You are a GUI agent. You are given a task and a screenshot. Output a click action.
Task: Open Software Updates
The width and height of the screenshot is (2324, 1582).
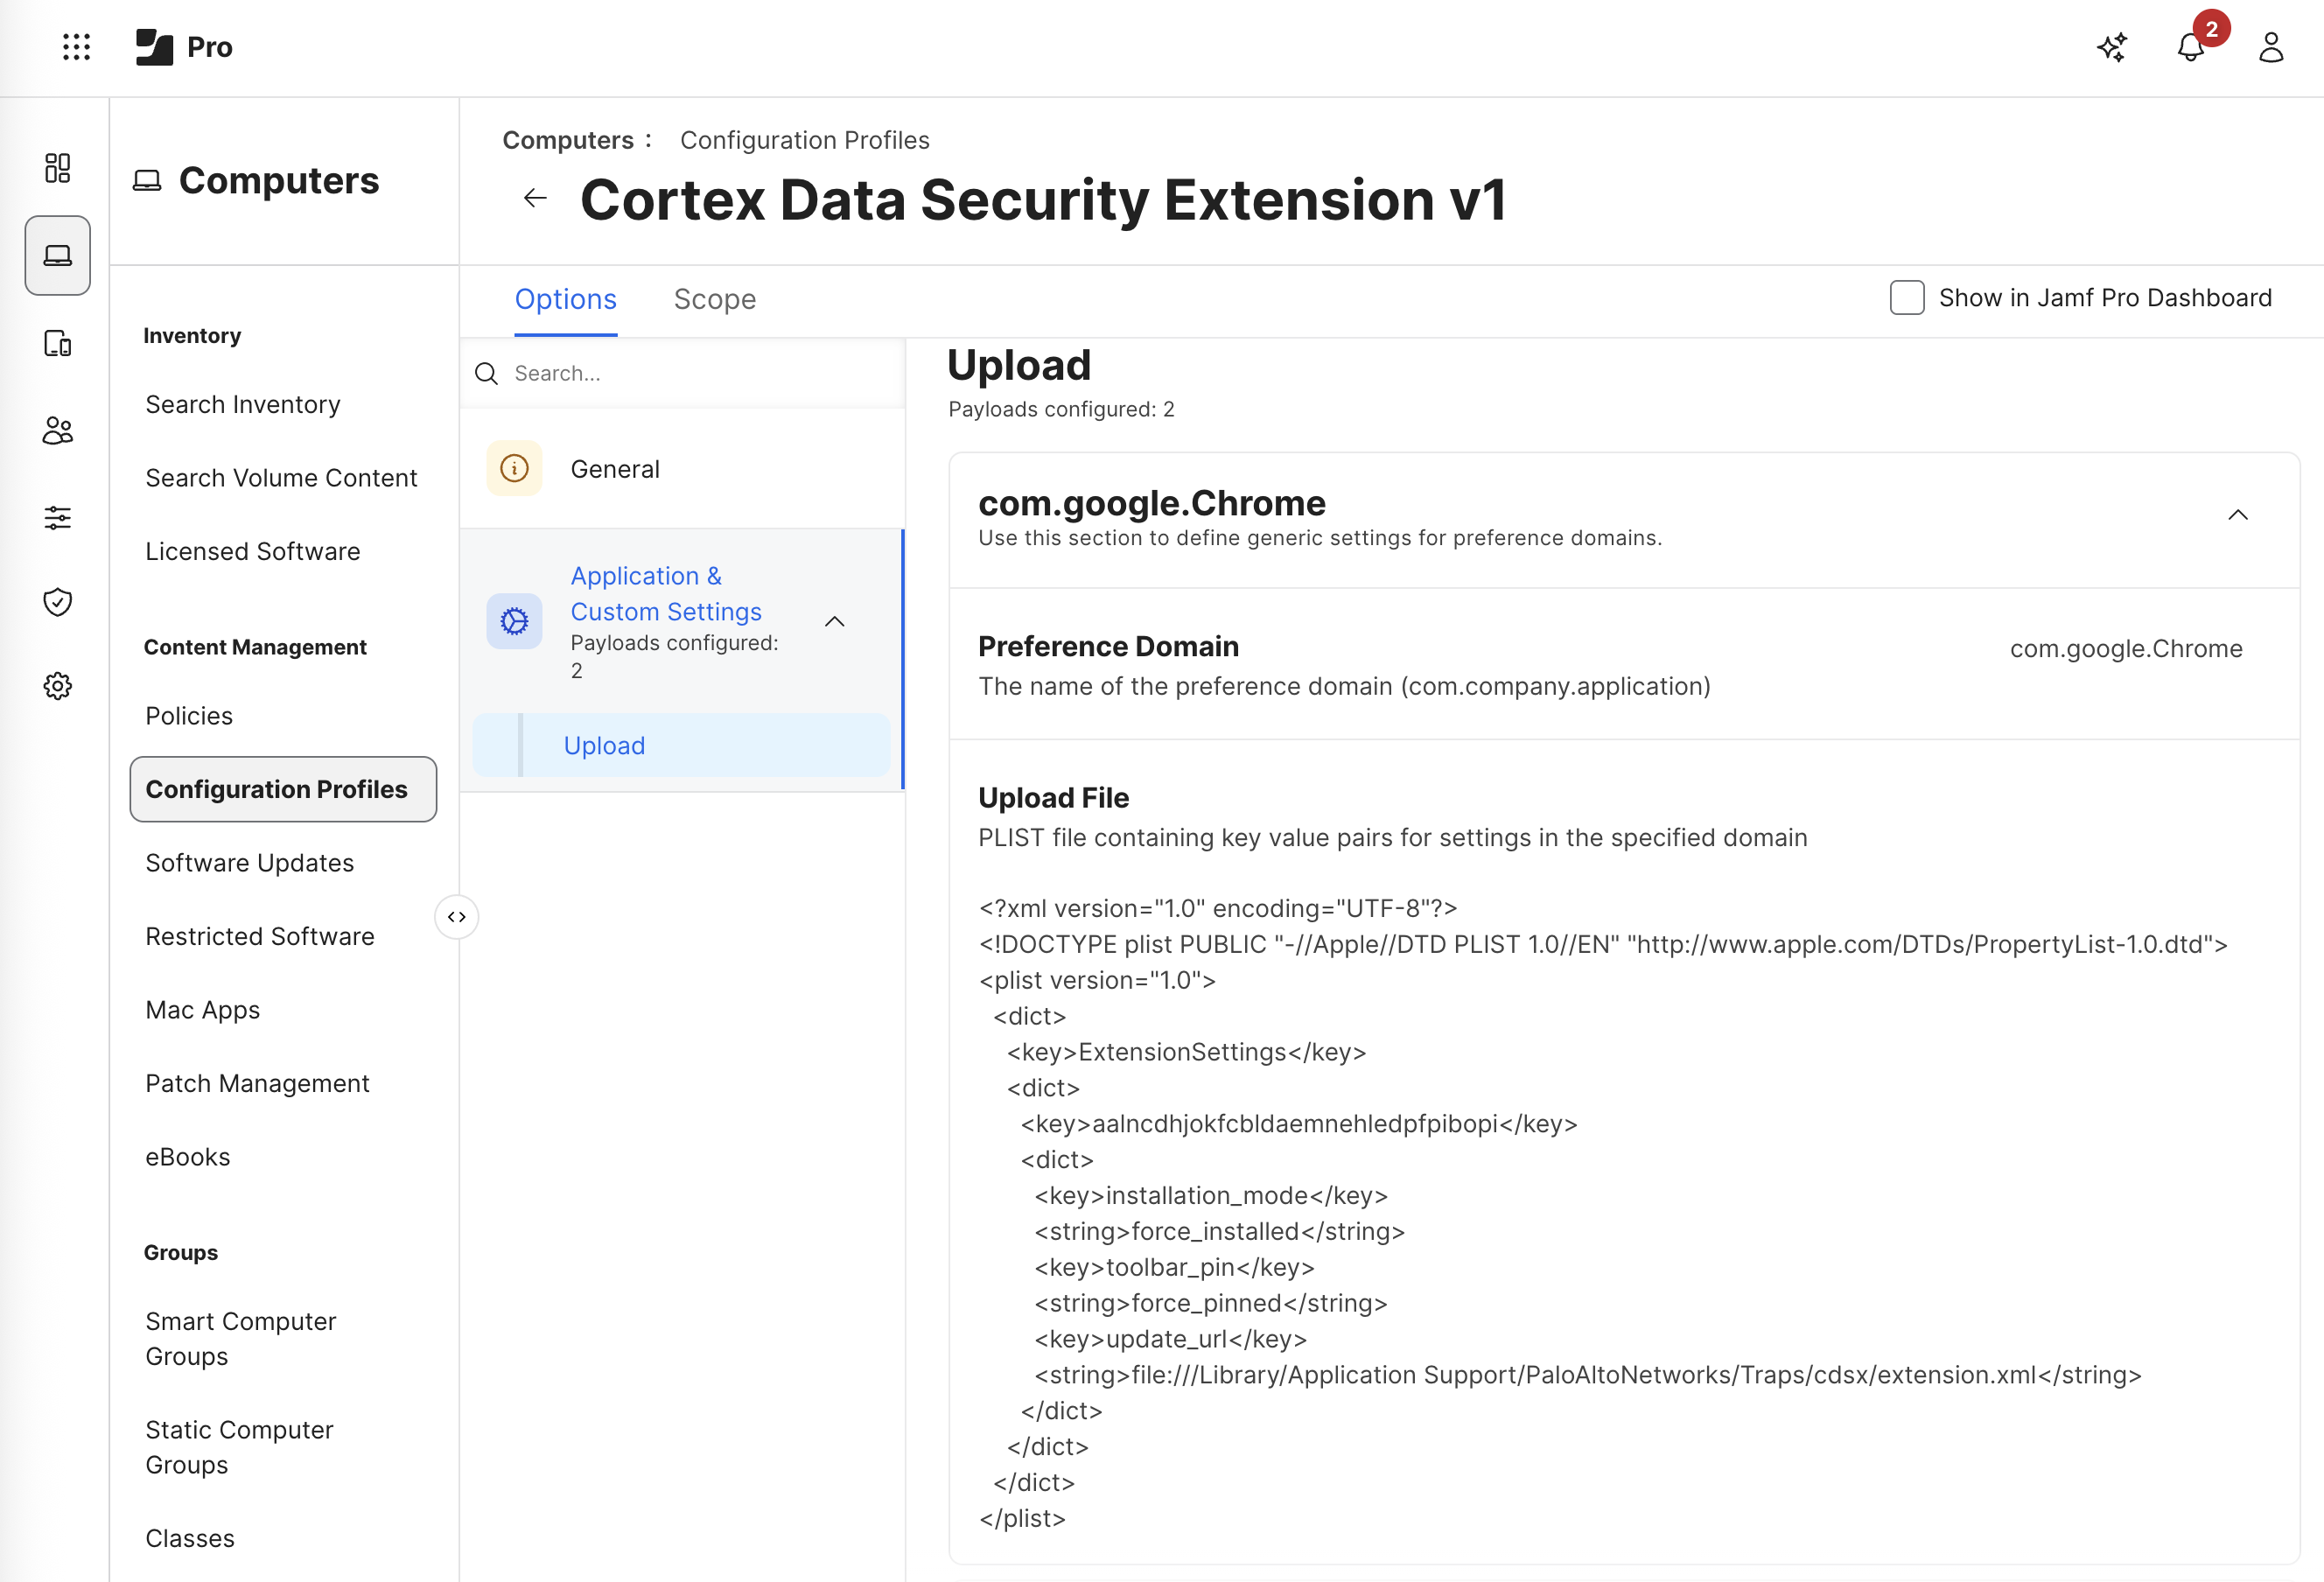tap(250, 863)
